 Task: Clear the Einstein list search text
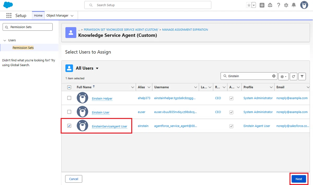pyautogui.click(x=274, y=76)
